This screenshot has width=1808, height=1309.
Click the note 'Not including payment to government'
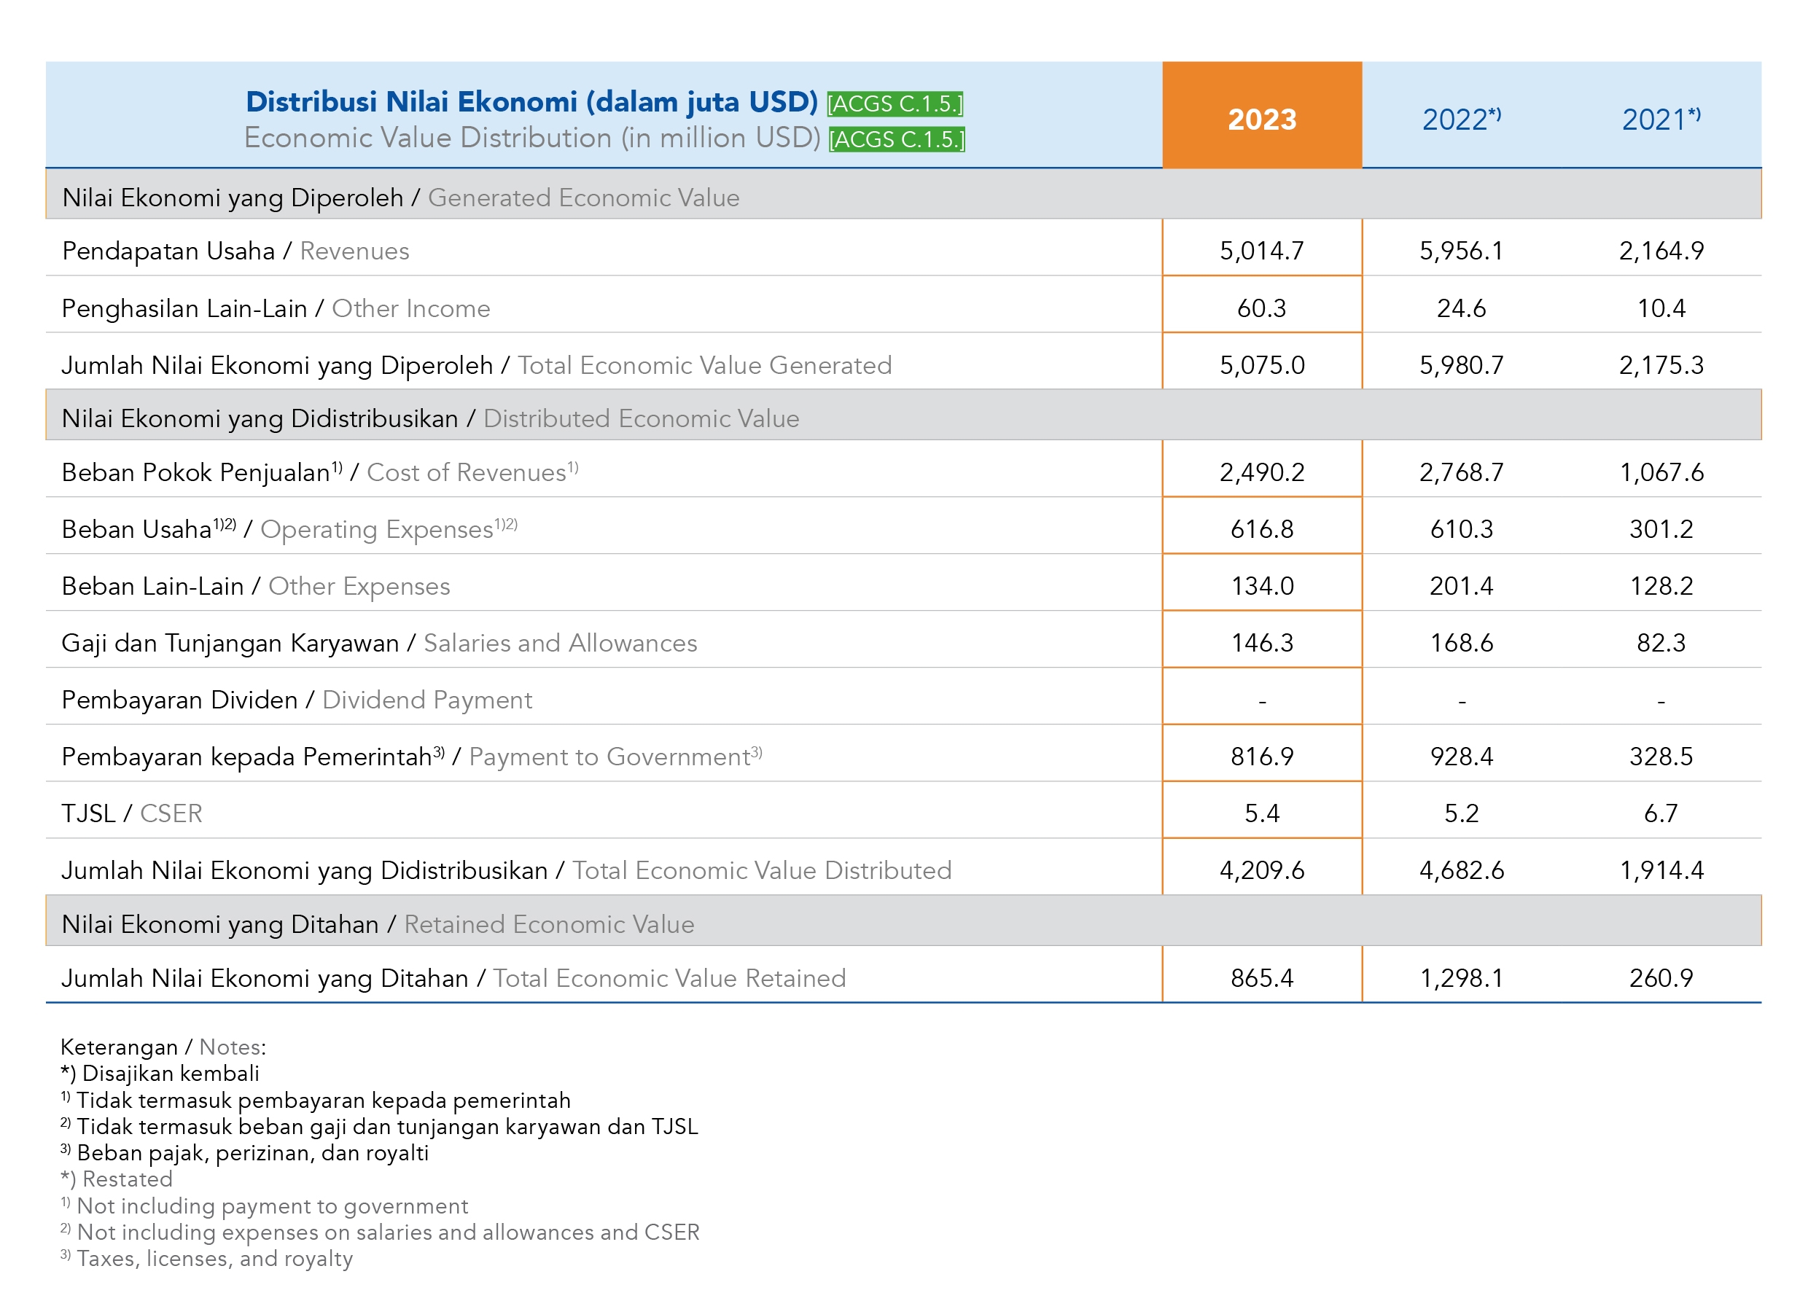pyautogui.click(x=273, y=1206)
